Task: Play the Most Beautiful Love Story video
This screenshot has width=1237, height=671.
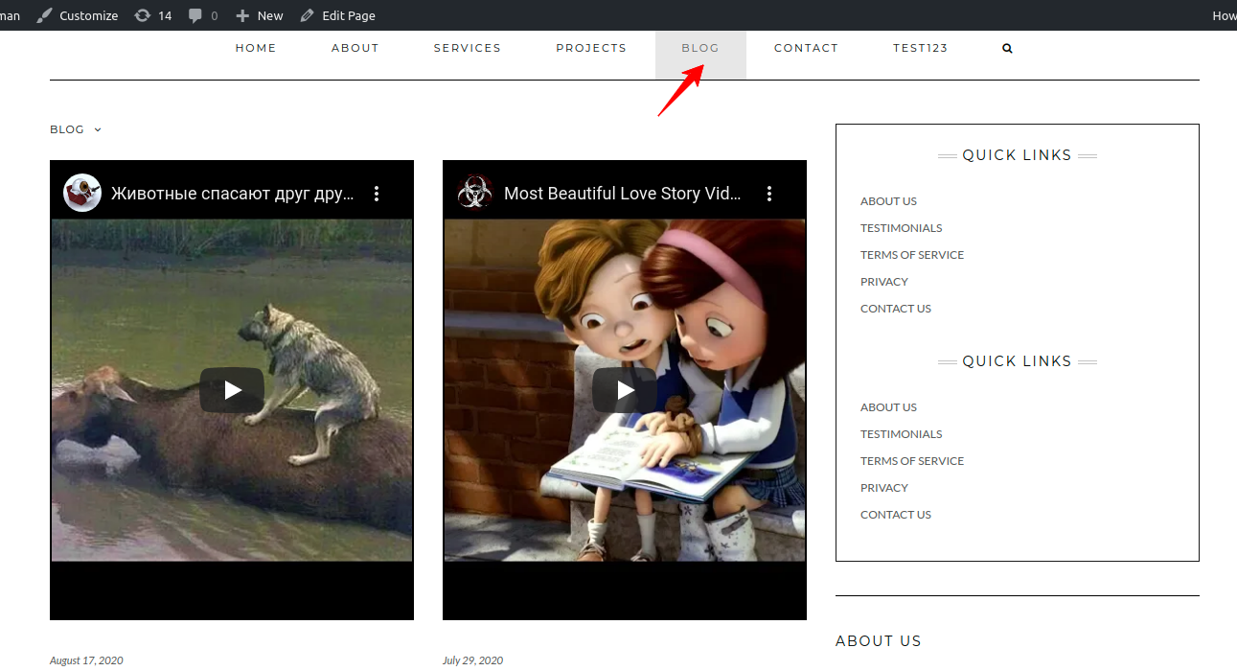Action: [x=625, y=390]
